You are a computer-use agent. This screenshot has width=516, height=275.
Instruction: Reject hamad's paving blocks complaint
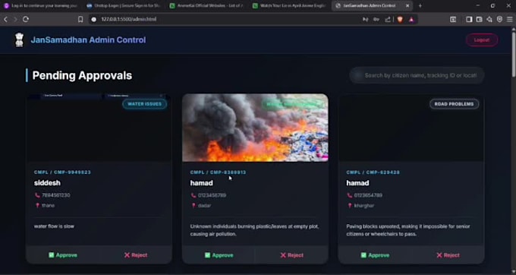(448, 255)
